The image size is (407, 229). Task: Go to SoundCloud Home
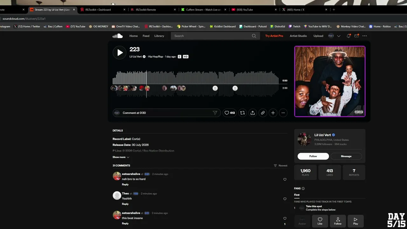[x=134, y=36]
